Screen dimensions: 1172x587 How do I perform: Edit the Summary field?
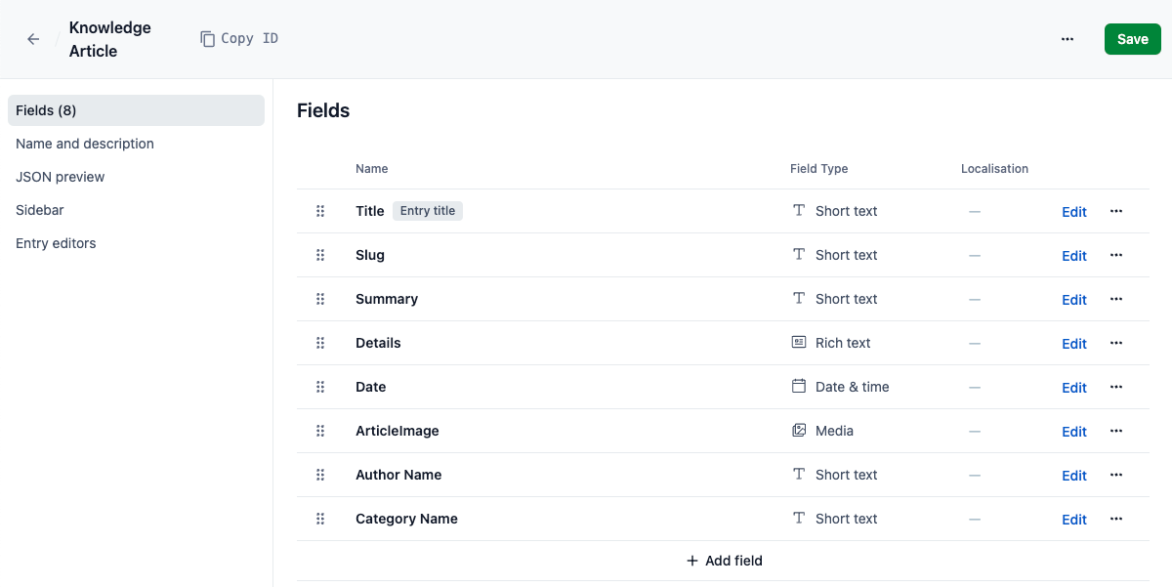click(1074, 300)
